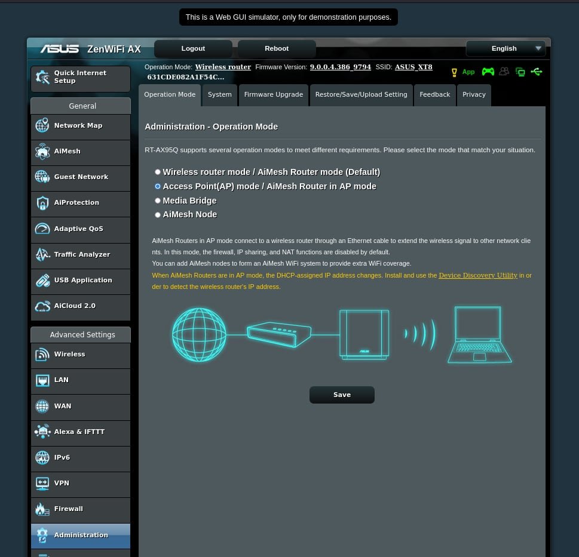Click the Alexa & IFTTT icon
Viewport: 579px width, 557px height.
click(x=42, y=431)
